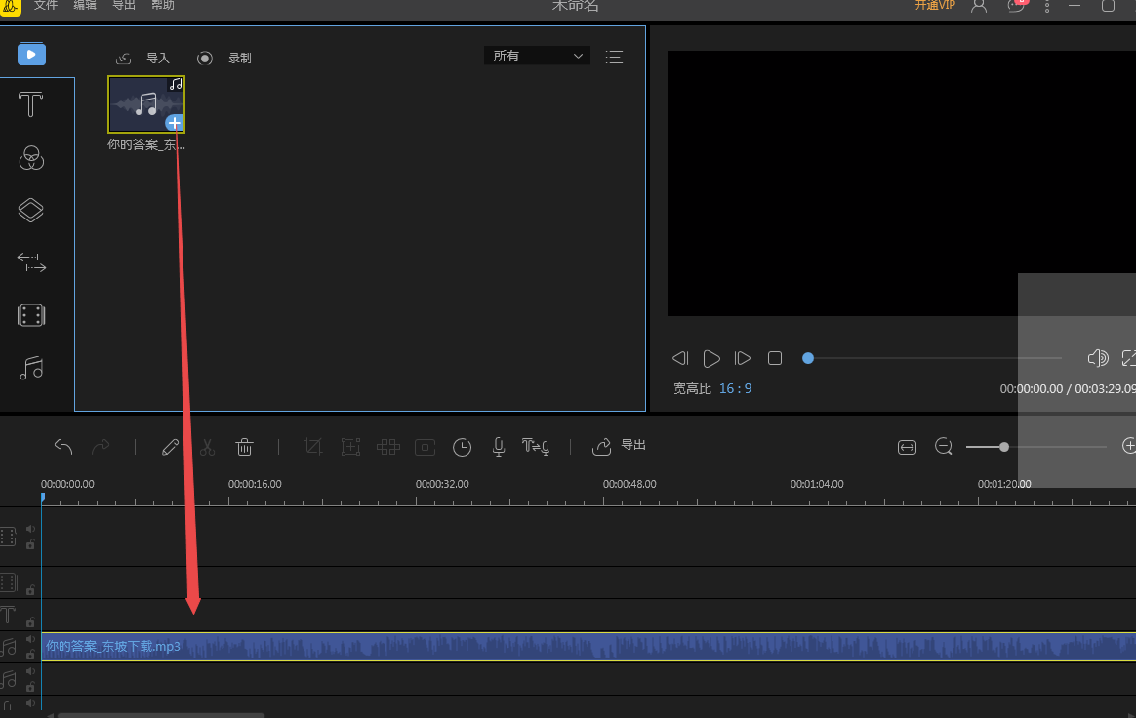Click the trash delete icon in timeline toolbar
Screen dimensions: 1136x718
[244, 447]
